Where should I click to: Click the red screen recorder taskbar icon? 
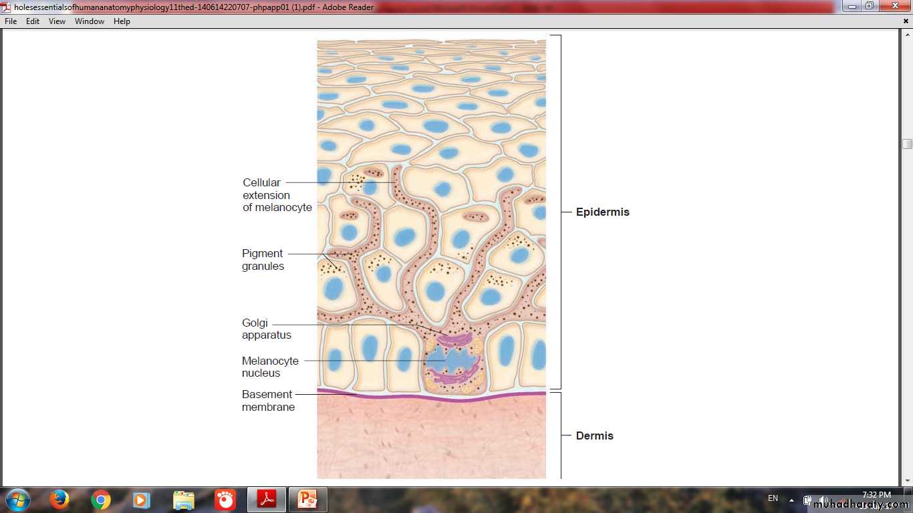click(x=225, y=500)
